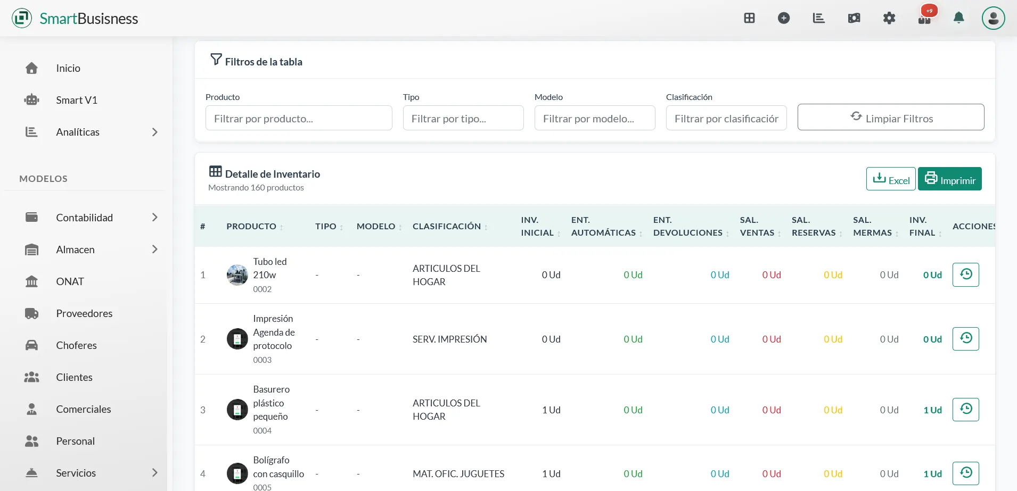Sort by MODELO column
Screen dimensions: 1017x491
click(379, 226)
